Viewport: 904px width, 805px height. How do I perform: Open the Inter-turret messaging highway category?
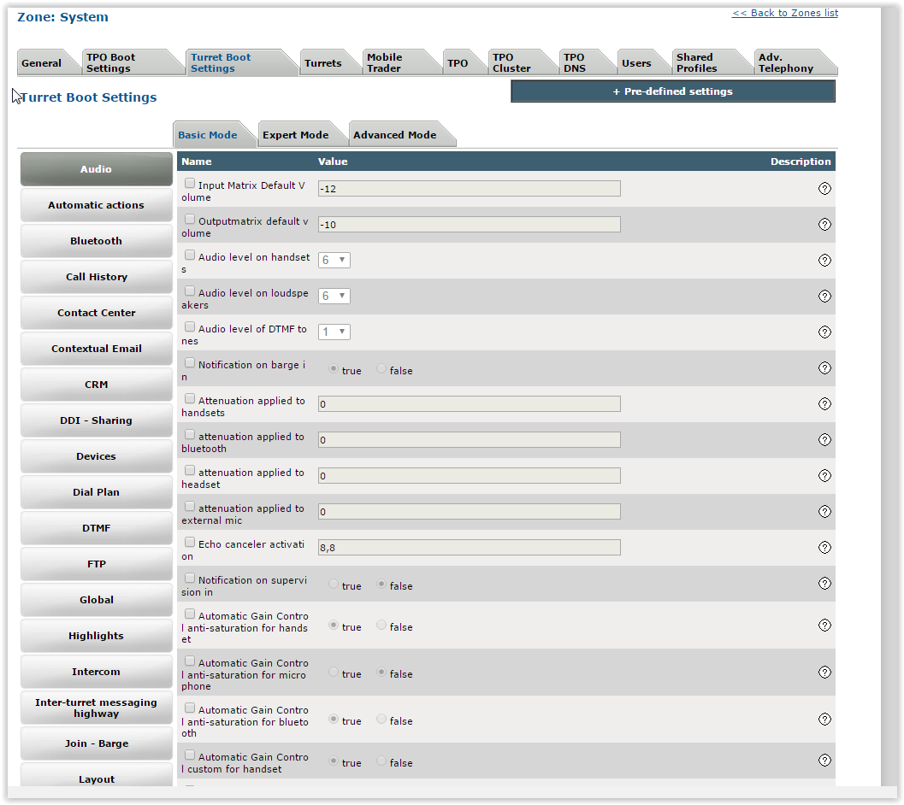(x=97, y=708)
